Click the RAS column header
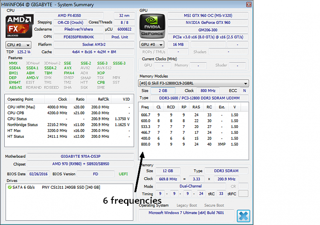 (196, 107)
